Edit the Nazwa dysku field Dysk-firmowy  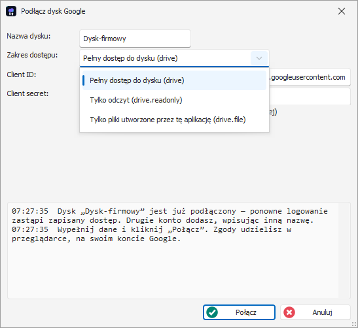coord(135,39)
